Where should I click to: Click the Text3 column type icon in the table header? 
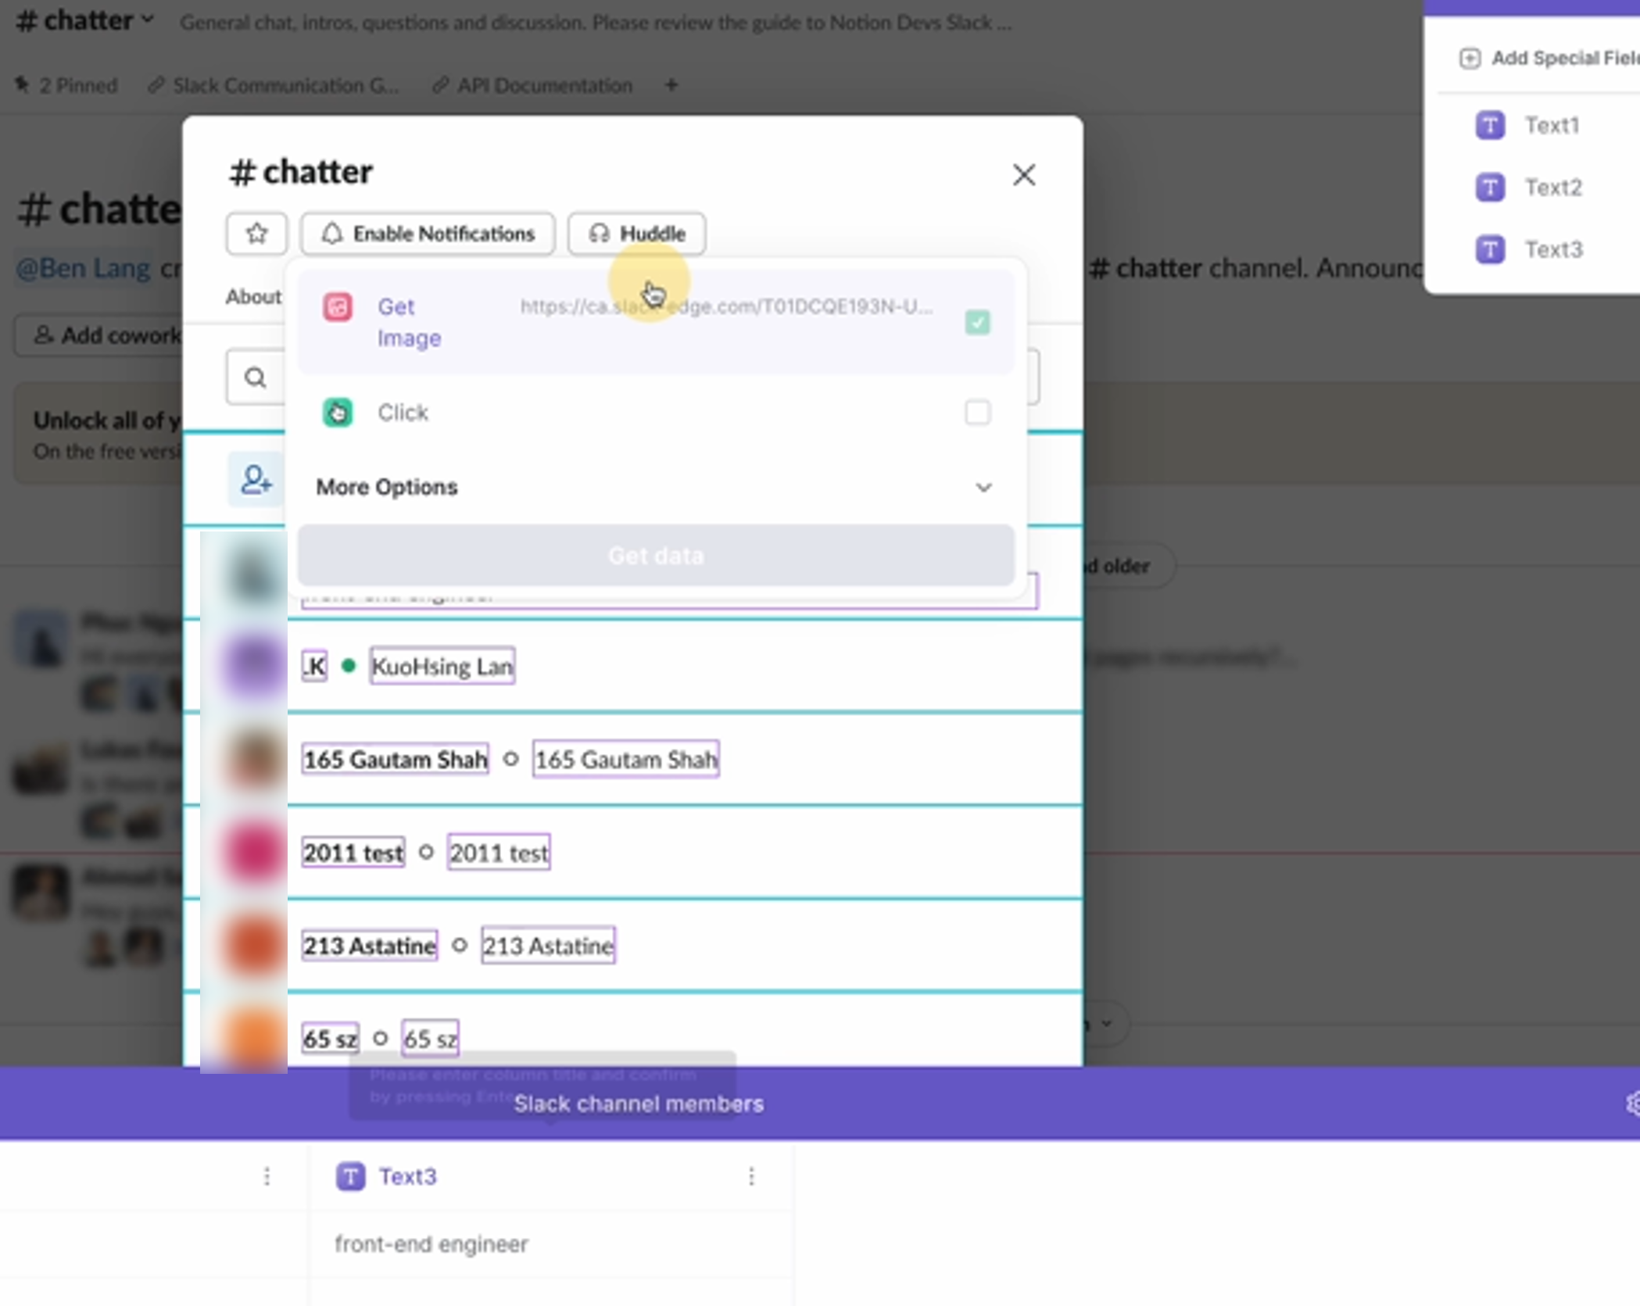[x=350, y=1176]
